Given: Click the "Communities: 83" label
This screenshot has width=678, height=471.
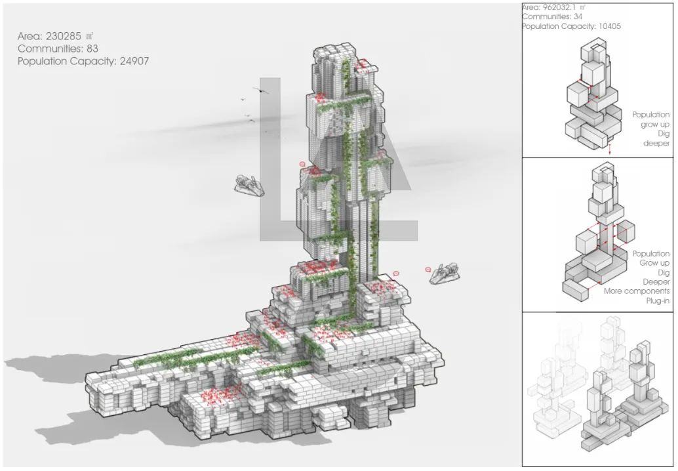Looking at the screenshot, I should pos(58,49).
